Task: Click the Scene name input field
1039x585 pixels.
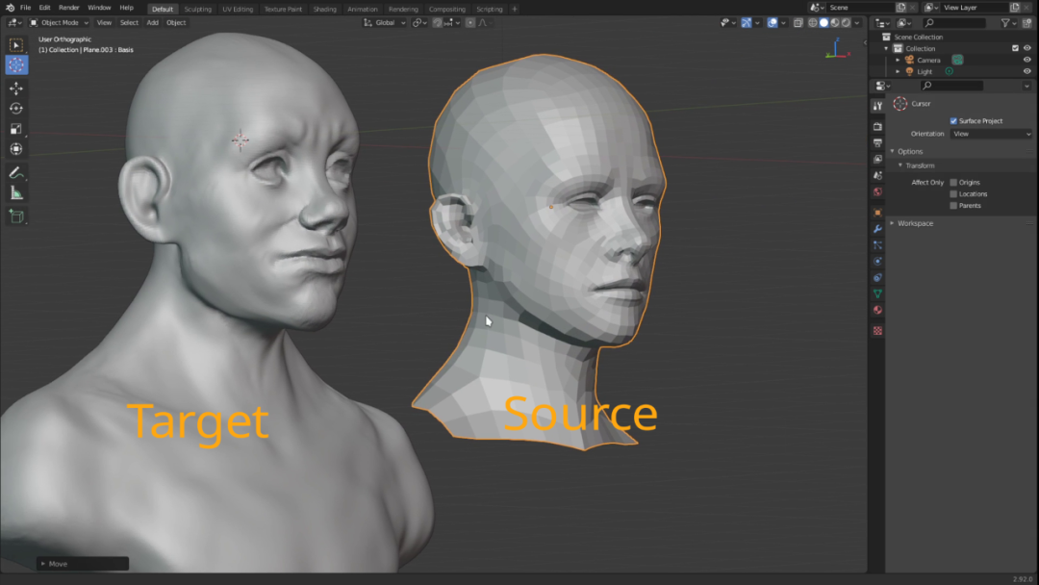Action: (856, 8)
